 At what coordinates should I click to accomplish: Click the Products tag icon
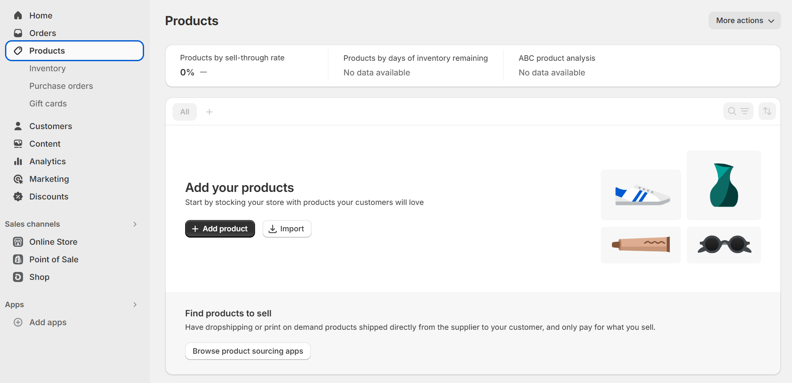(18, 51)
